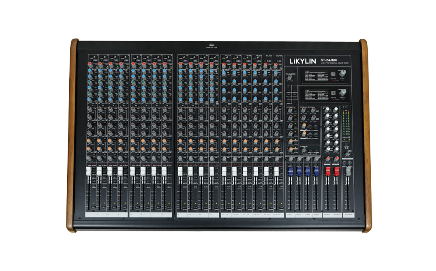Click the Talk Back level knob
436x271 pixels.
click(x=290, y=79)
